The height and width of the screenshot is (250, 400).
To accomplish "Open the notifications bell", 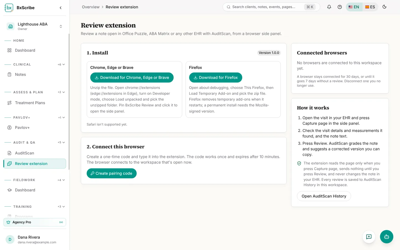I will pyautogui.click(x=329, y=7).
